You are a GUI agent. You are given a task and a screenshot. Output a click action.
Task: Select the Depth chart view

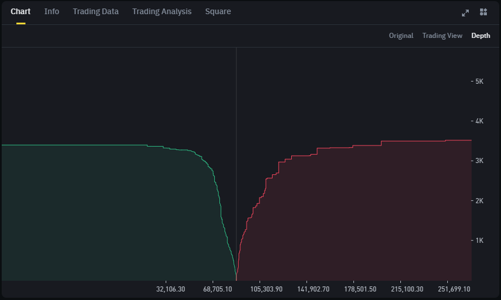point(481,36)
